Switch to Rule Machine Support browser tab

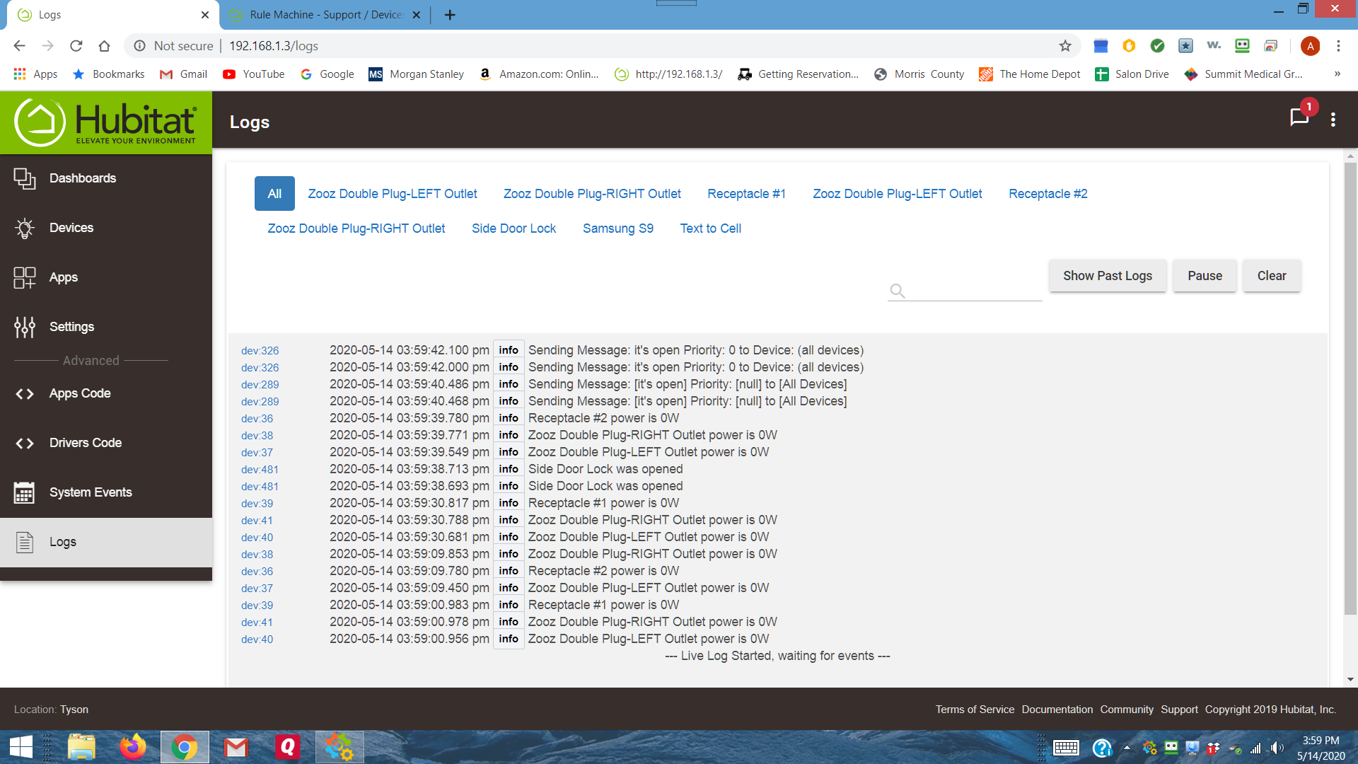pos(325,15)
